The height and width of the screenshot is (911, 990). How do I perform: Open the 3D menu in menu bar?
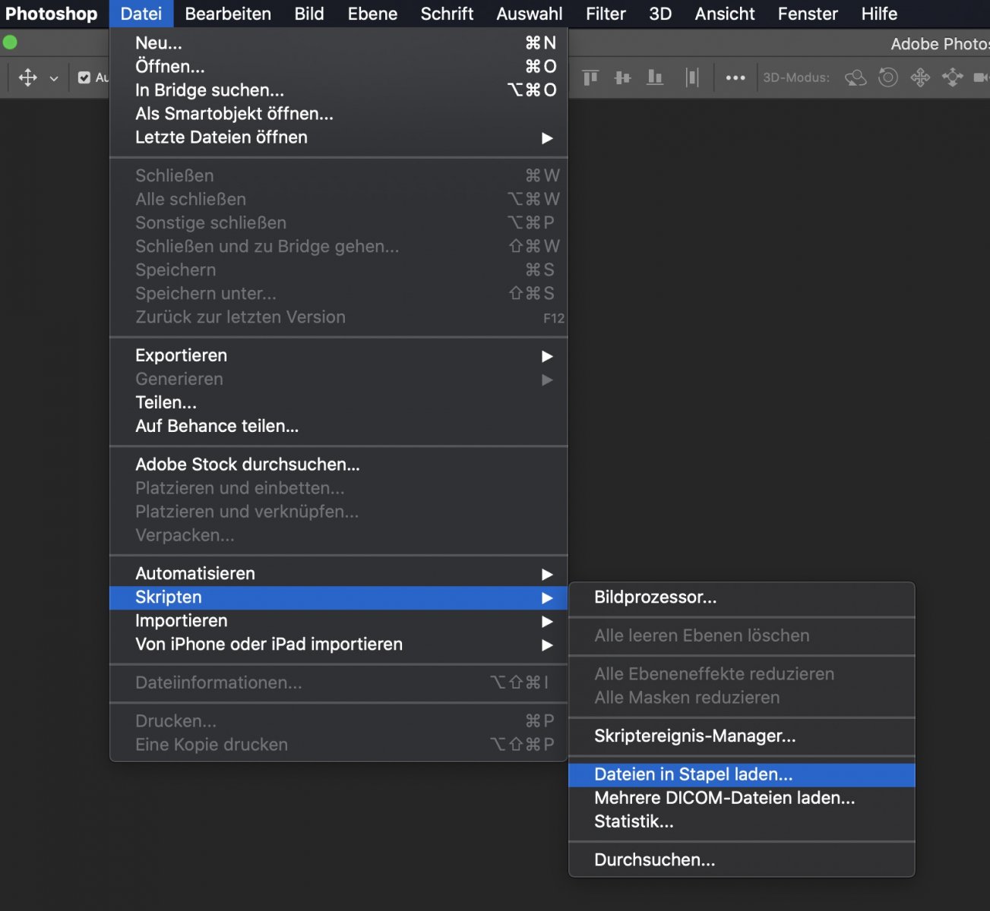pyautogui.click(x=660, y=14)
